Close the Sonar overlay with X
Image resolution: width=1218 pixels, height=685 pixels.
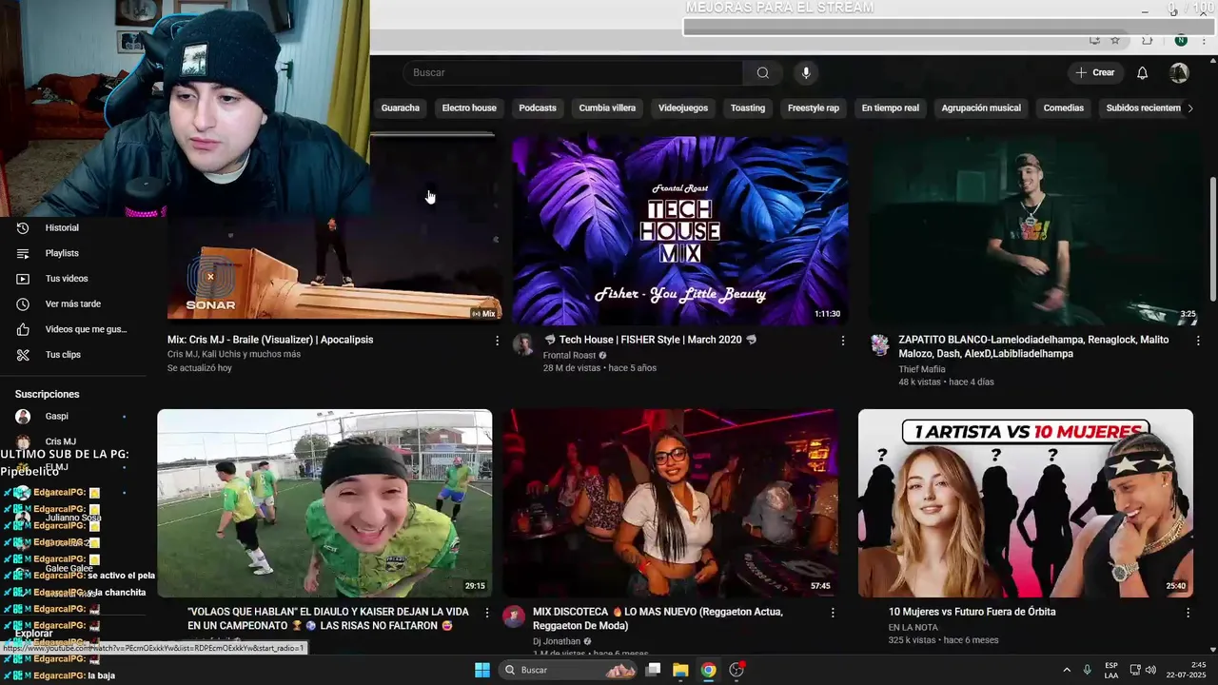coord(210,277)
